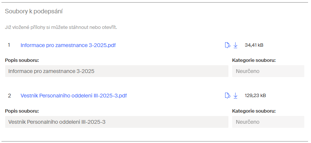Image resolution: width=311 pixels, height=143 pixels.
Task: Click the Kategorie souboru label for the first file
Action: 254,60
